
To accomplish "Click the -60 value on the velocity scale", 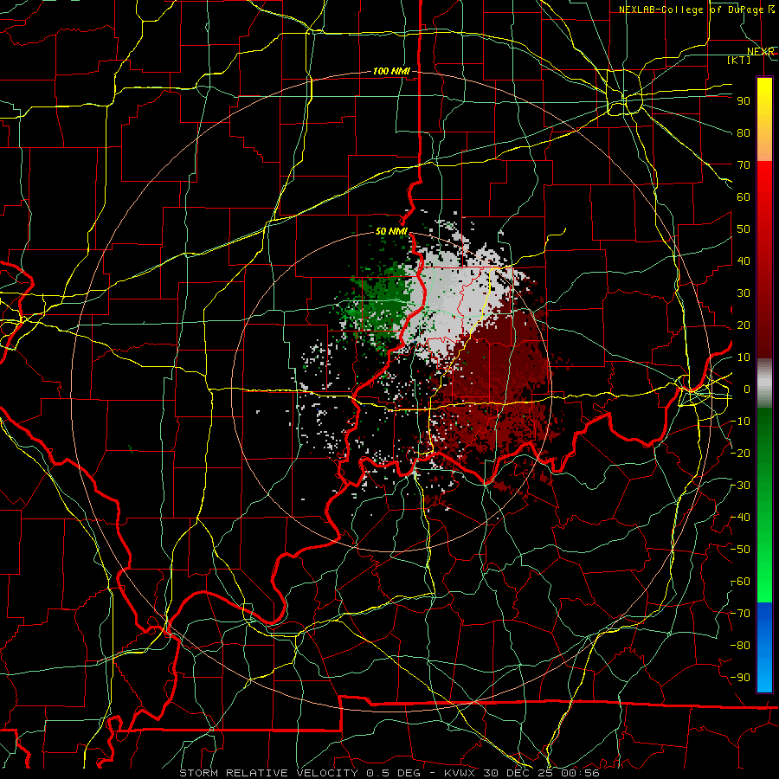I will pos(741,582).
